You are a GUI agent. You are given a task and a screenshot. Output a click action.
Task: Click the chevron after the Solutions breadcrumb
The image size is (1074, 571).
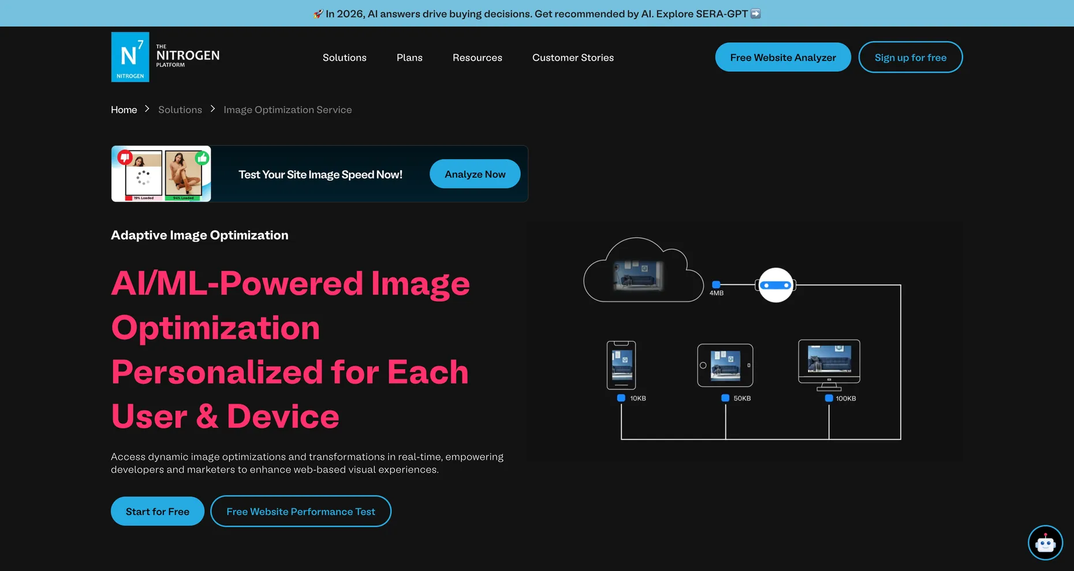(x=212, y=109)
